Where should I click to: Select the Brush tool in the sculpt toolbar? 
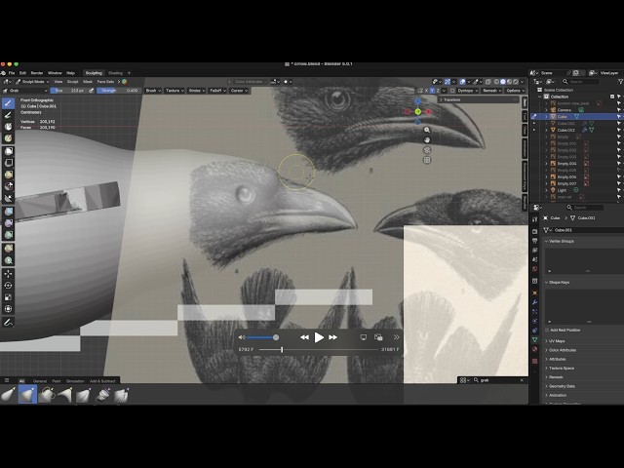pos(8,103)
